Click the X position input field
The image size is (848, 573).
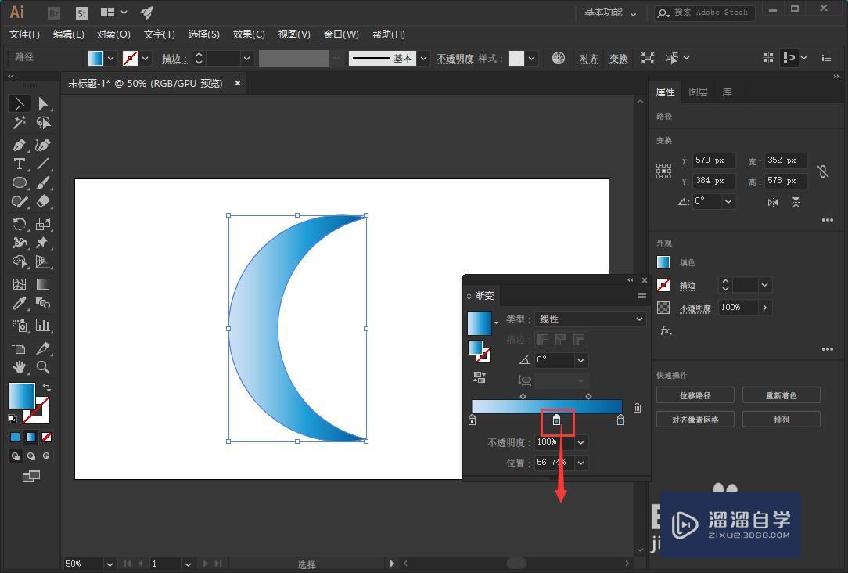coord(713,160)
